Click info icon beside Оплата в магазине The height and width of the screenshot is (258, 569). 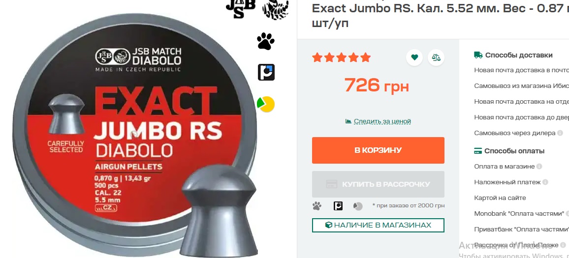[539, 166]
